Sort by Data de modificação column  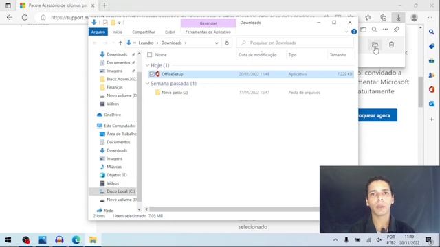tap(258, 55)
